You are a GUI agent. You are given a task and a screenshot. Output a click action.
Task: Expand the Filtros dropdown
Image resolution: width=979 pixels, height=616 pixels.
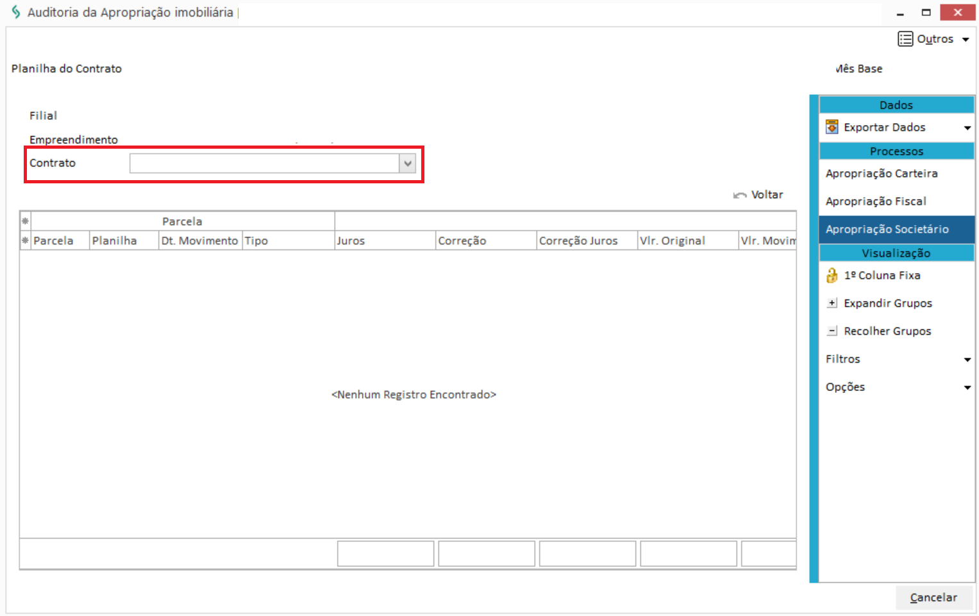click(967, 360)
